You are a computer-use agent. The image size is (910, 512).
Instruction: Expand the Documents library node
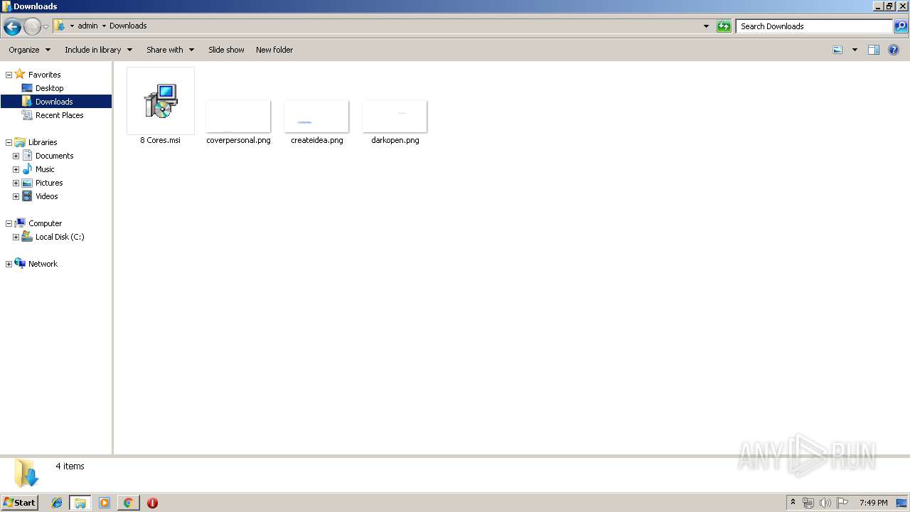click(16, 156)
